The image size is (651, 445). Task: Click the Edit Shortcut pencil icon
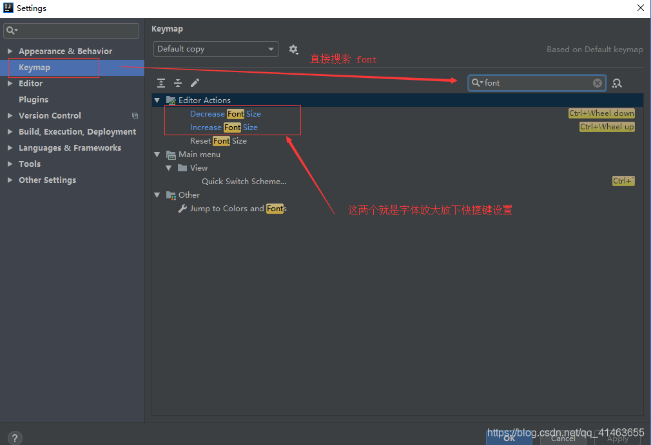pos(195,83)
